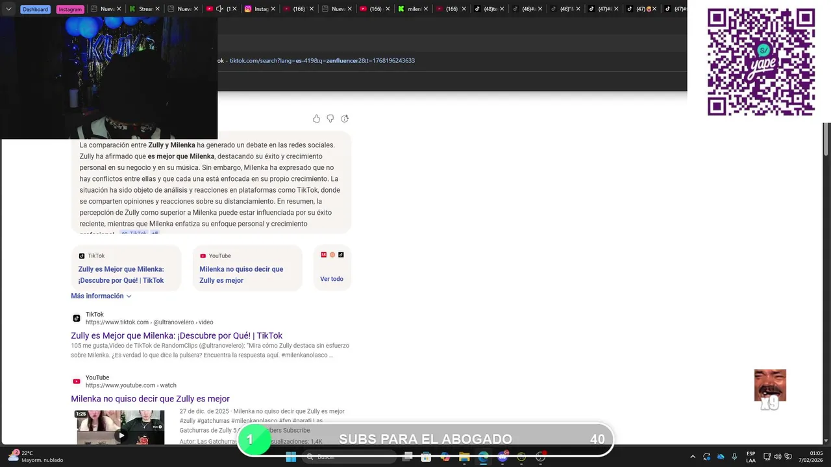The height and width of the screenshot is (467, 831).
Task: Open volume control from the tray
Action: point(778,457)
